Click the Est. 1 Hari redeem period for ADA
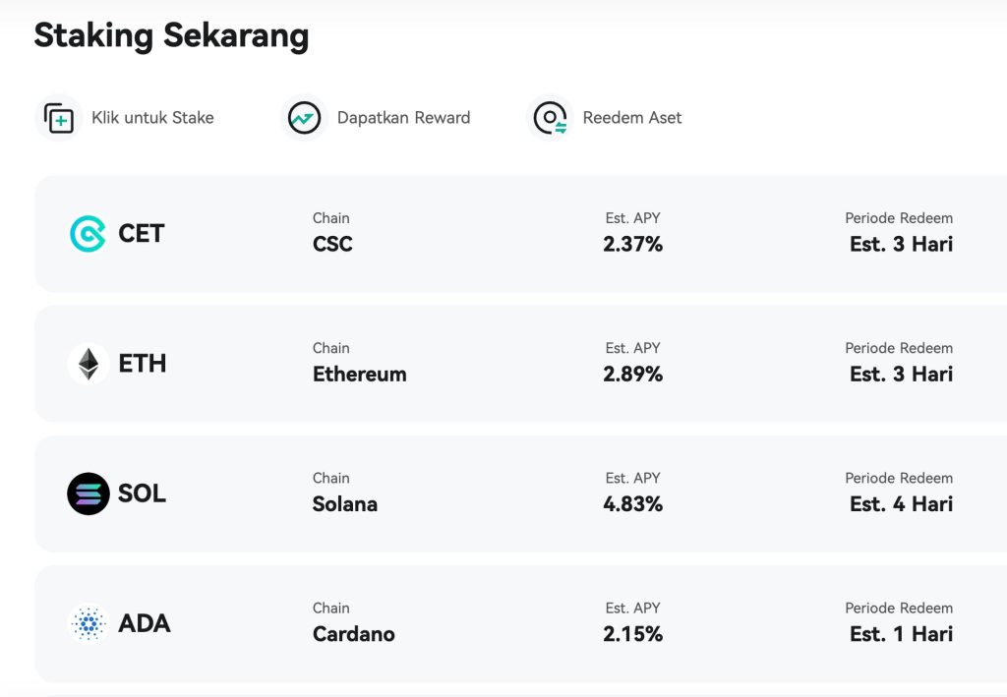The height and width of the screenshot is (697, 1007). 901,634
